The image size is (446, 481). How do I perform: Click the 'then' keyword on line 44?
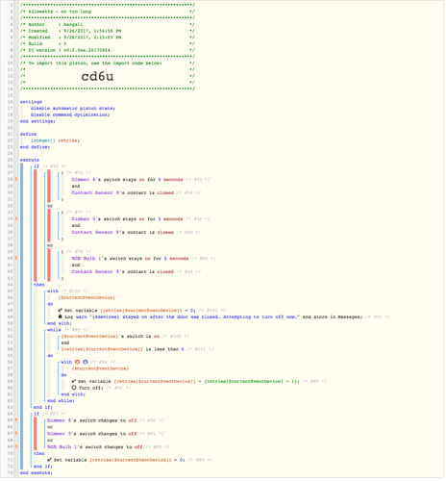pyautogui.click(x=39, y=286)
